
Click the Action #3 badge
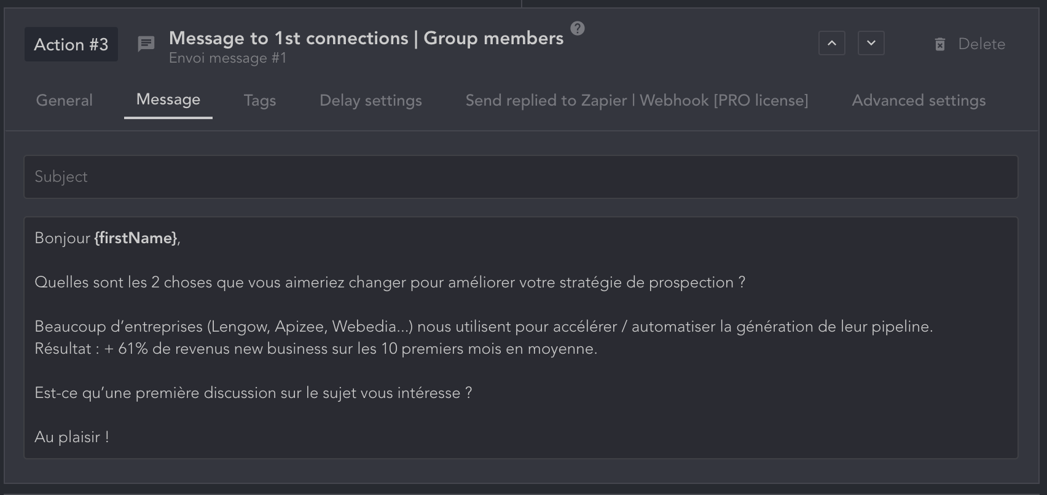click(71, 45)
